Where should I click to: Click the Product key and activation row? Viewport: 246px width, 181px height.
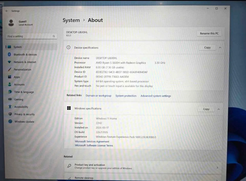tap(143, 166)
